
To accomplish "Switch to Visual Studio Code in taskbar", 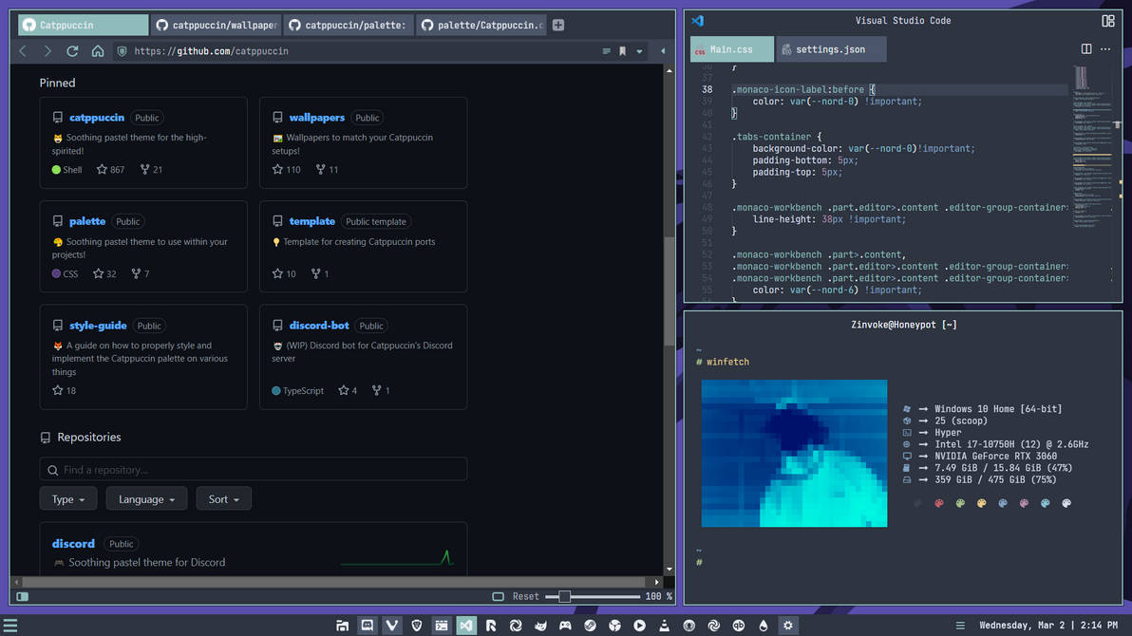I will pyautogui.click(x=466, y=626).
